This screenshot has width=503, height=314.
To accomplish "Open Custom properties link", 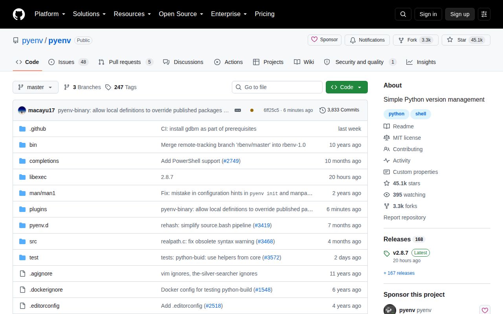I will click(x=411, y=172).
